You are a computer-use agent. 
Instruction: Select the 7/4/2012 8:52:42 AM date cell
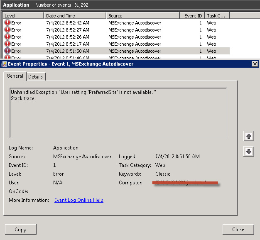[68, 23]
